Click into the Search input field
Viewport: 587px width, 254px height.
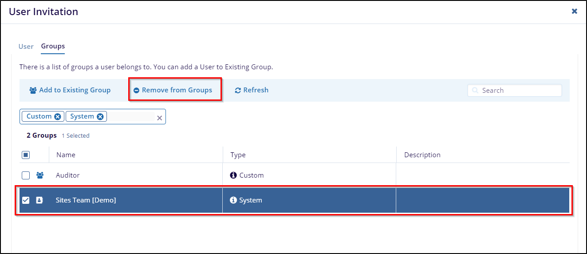point(515,91)
